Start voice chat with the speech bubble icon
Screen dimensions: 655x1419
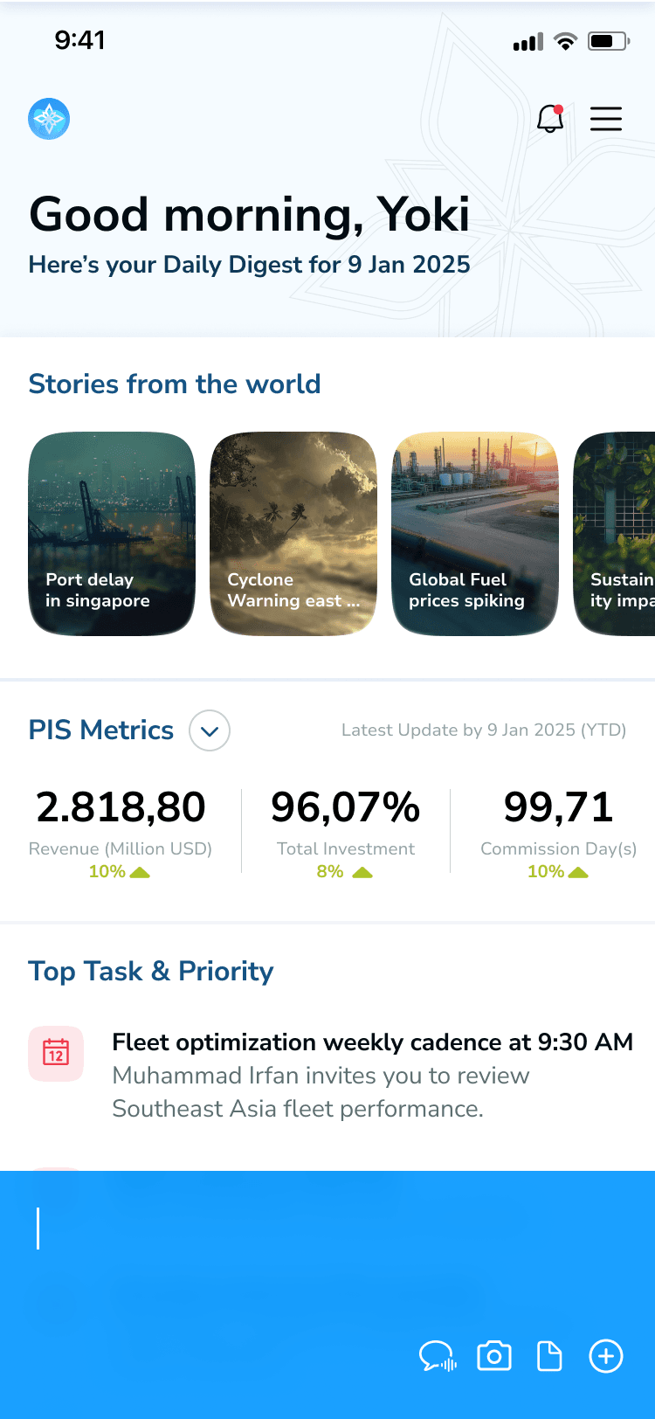(438, 1357)
